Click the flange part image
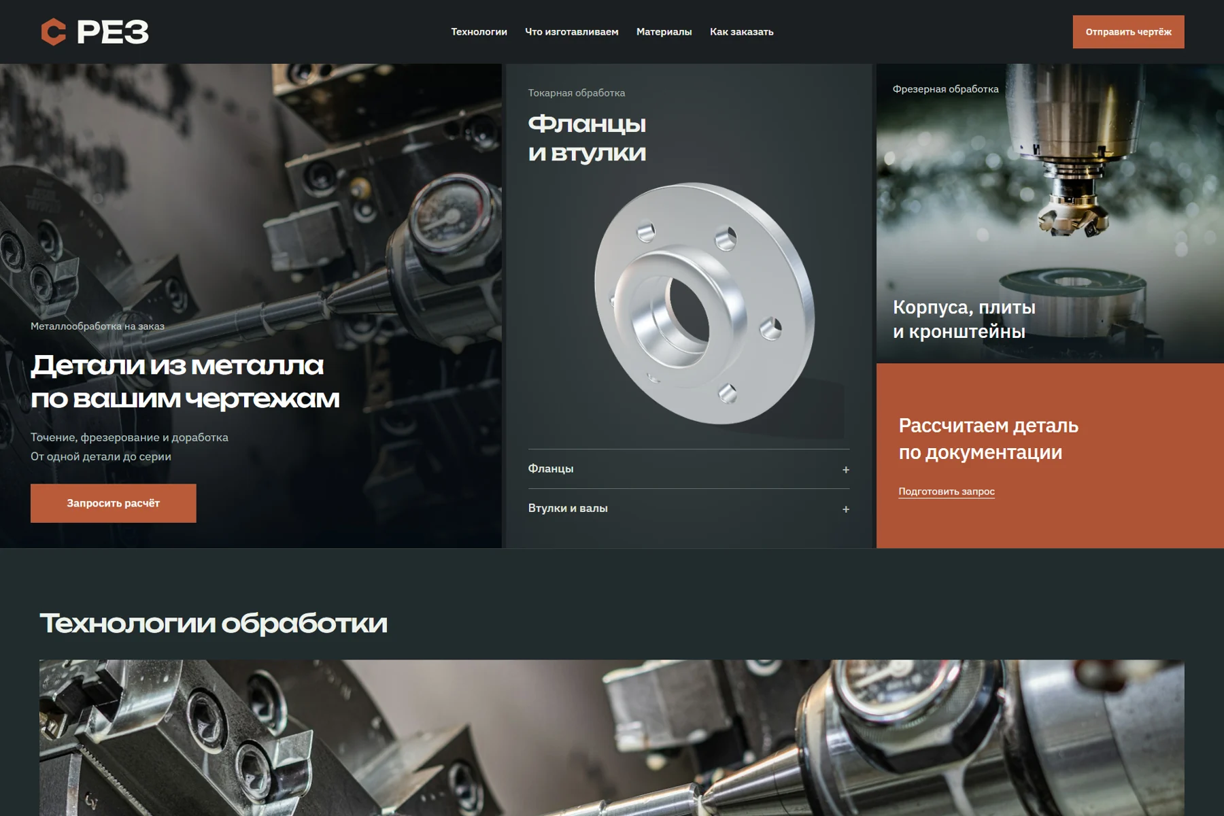The height and width of the screenshot is (816, 1224). coord(704,303)
